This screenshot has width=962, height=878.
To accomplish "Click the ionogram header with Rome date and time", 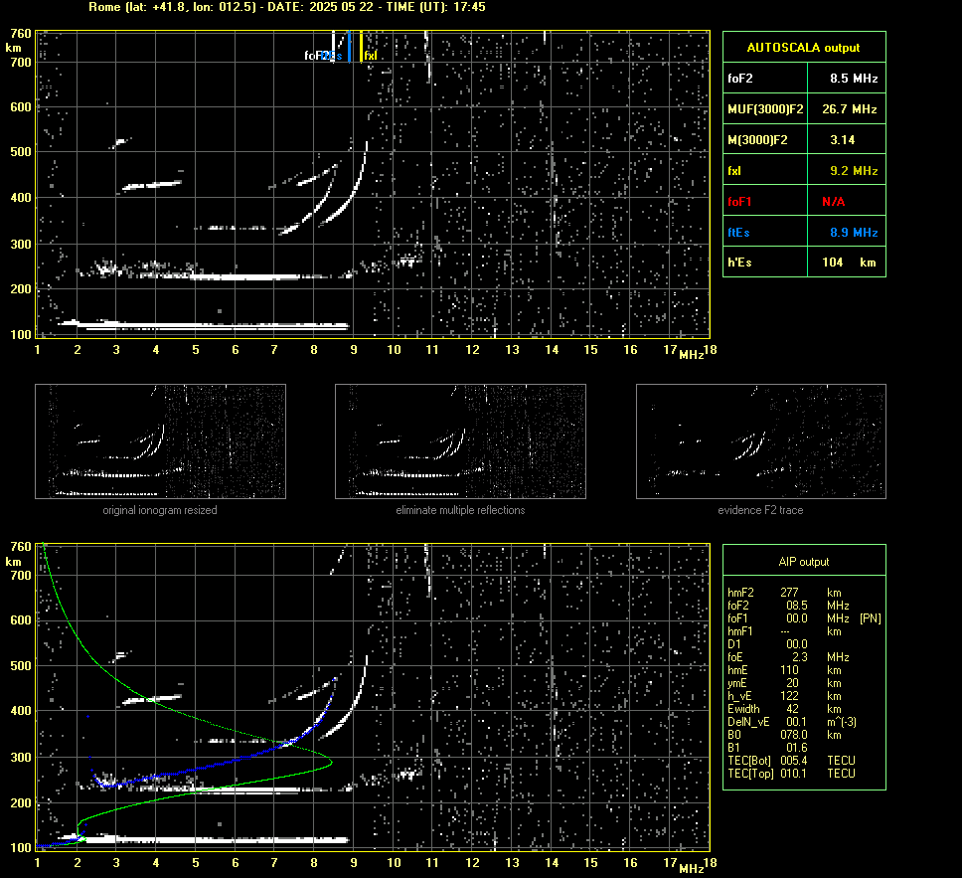I will pyautogui.click(x=287, y=7).
